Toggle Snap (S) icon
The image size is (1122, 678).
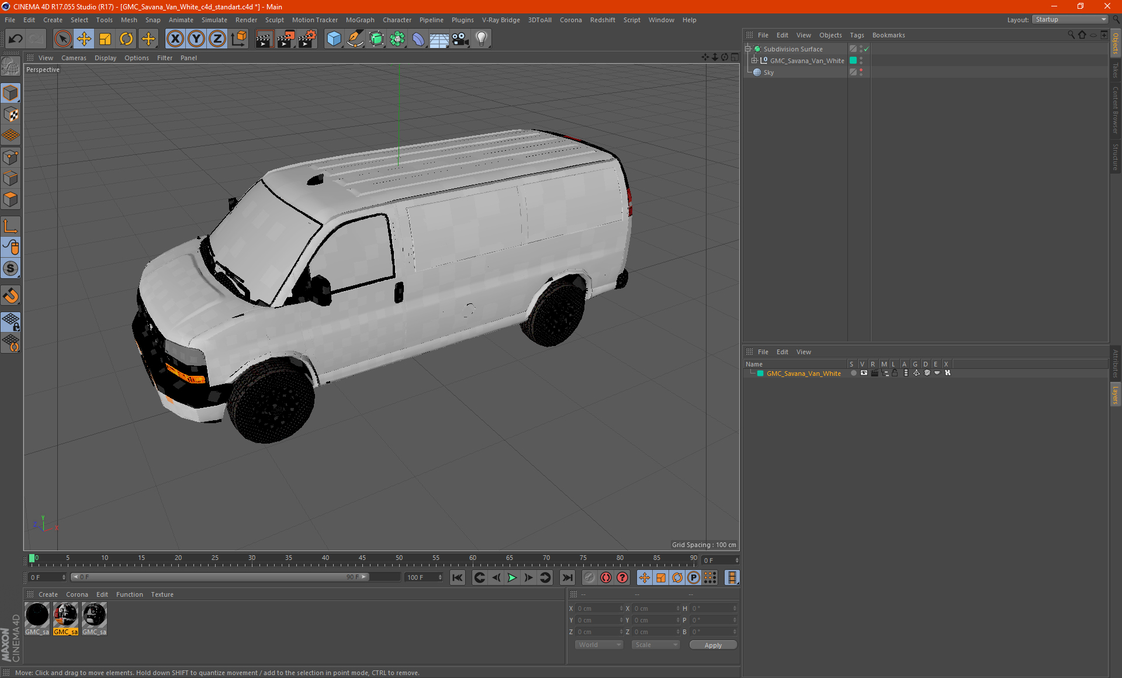[11, 268]
